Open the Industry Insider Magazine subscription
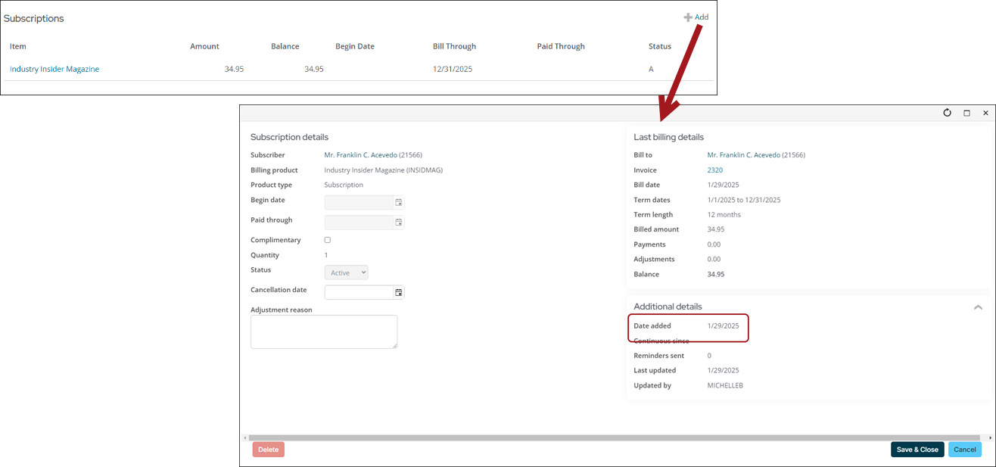 pos(54,69)
